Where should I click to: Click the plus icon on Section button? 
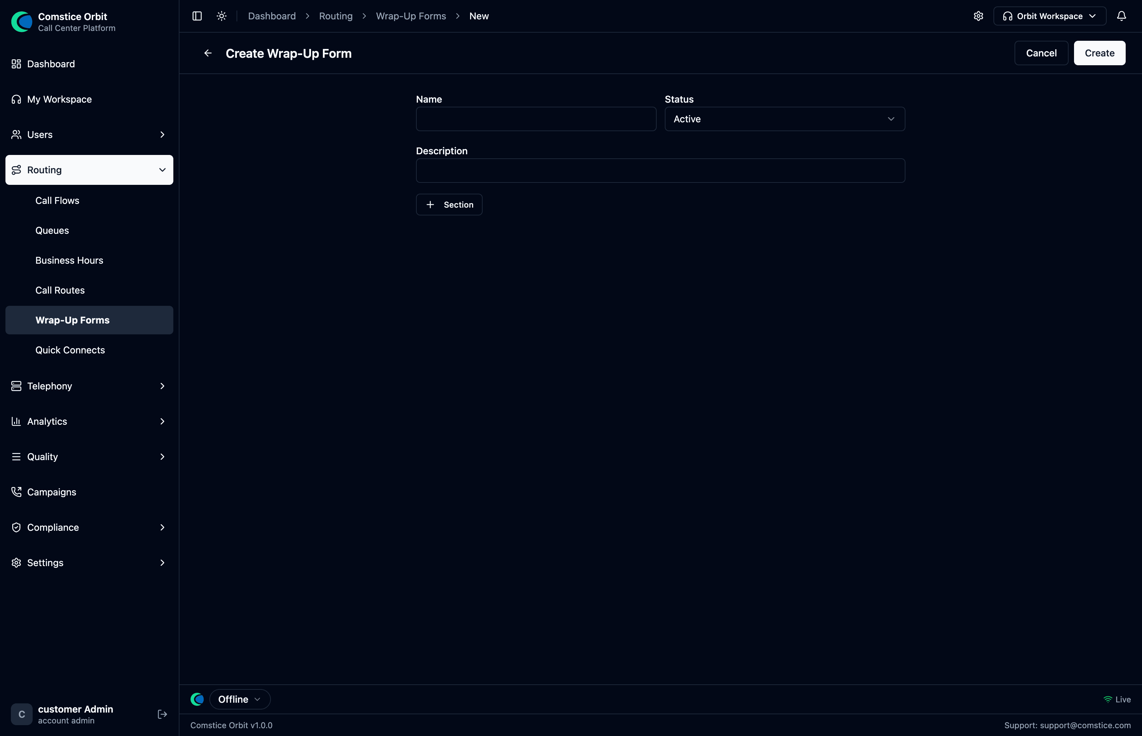click(x=430, y=205)
